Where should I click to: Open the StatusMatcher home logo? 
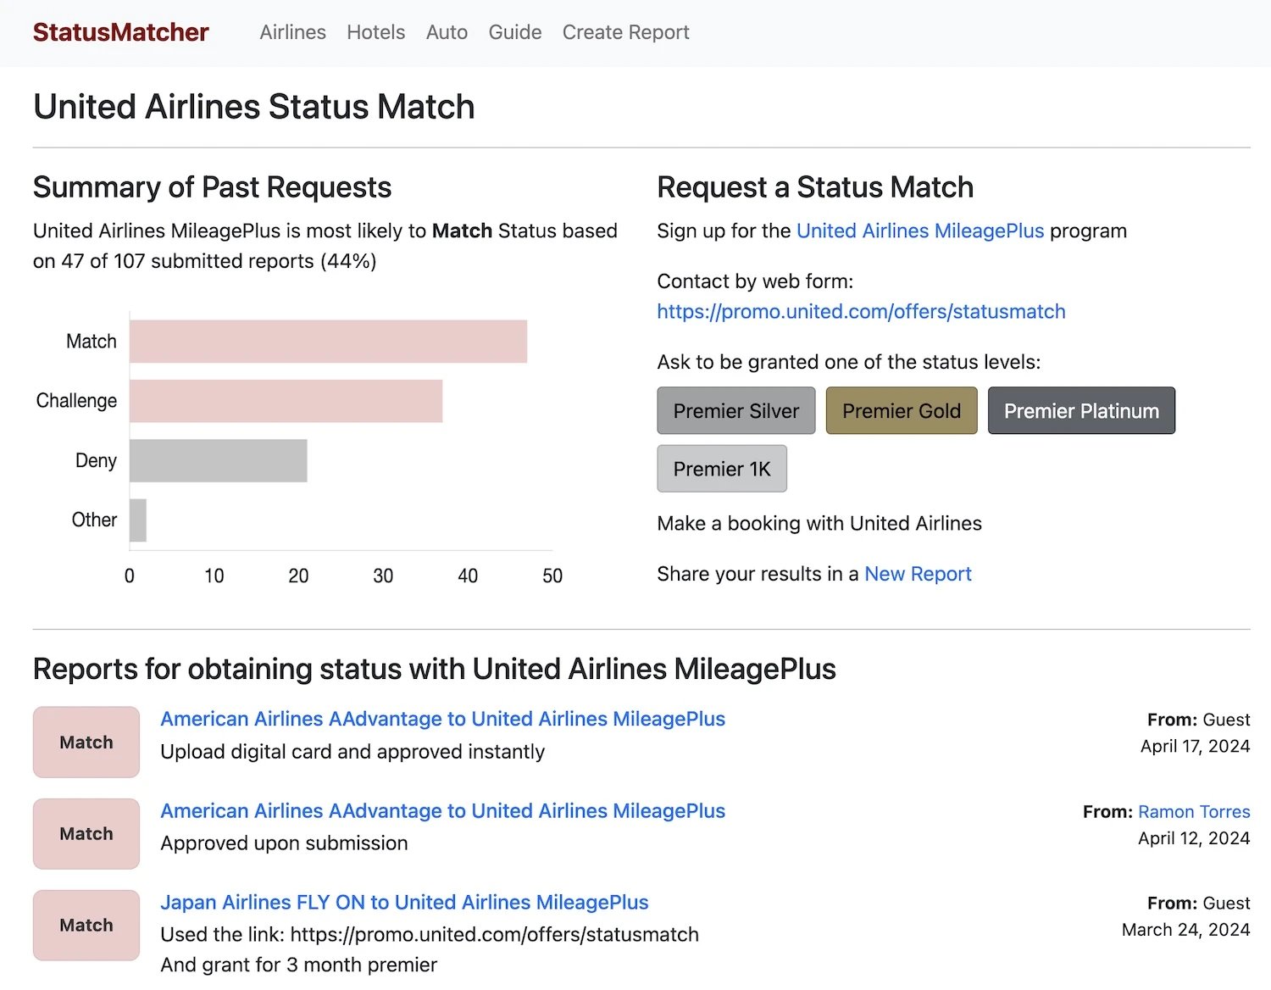[x=120, y=32]
